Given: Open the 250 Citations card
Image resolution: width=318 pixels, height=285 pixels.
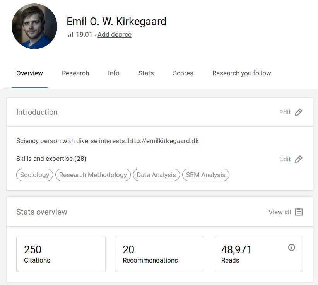Looking at the screenshot, I should 61,254.
